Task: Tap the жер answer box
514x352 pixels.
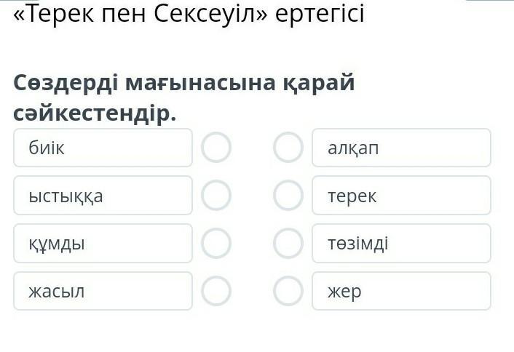Action: [x=401, y=291]
